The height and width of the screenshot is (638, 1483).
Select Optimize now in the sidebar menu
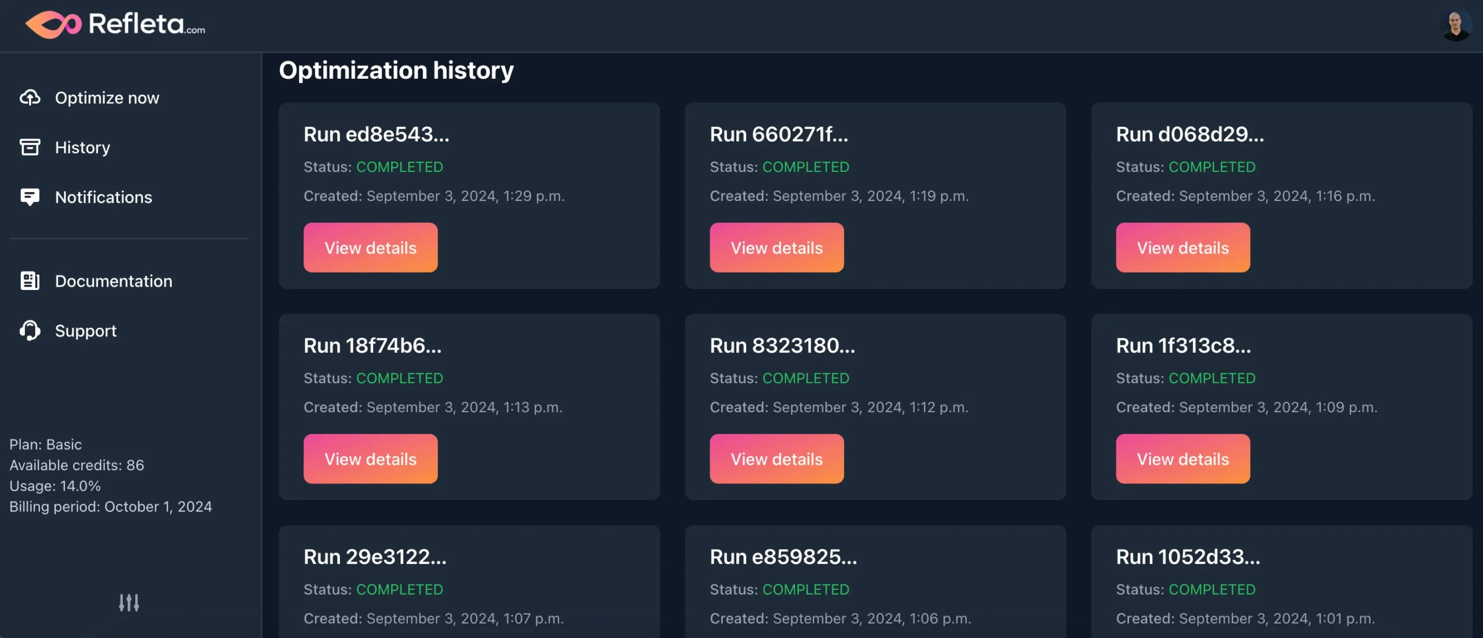tap(107, 97)
